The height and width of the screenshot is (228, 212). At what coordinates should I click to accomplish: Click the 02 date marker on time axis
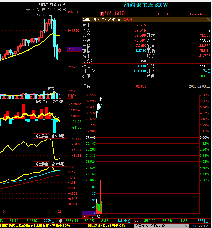[x=59, y=212]
